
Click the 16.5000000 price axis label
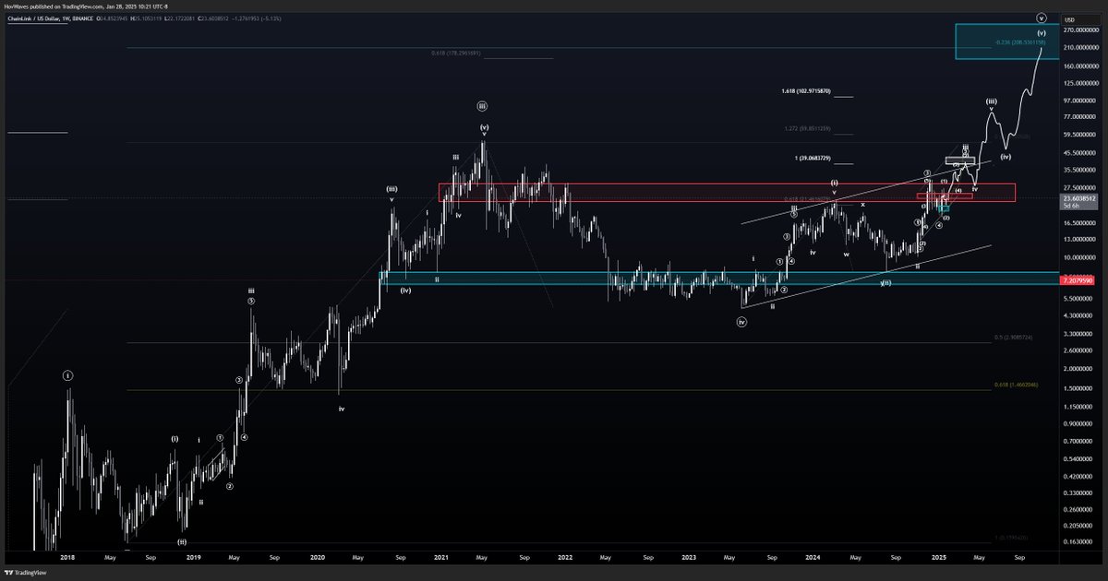click(x=1080, y=222)
